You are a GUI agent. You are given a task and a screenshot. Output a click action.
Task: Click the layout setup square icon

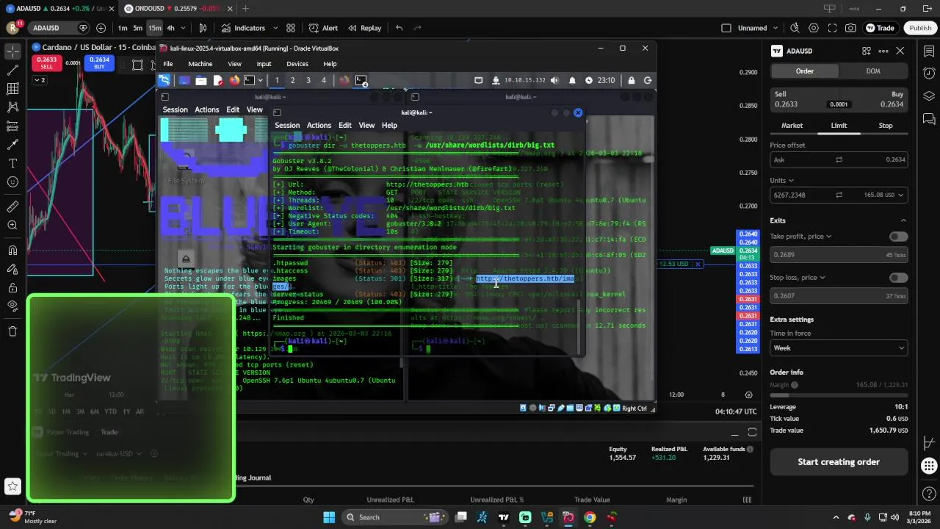coord(726,28)
